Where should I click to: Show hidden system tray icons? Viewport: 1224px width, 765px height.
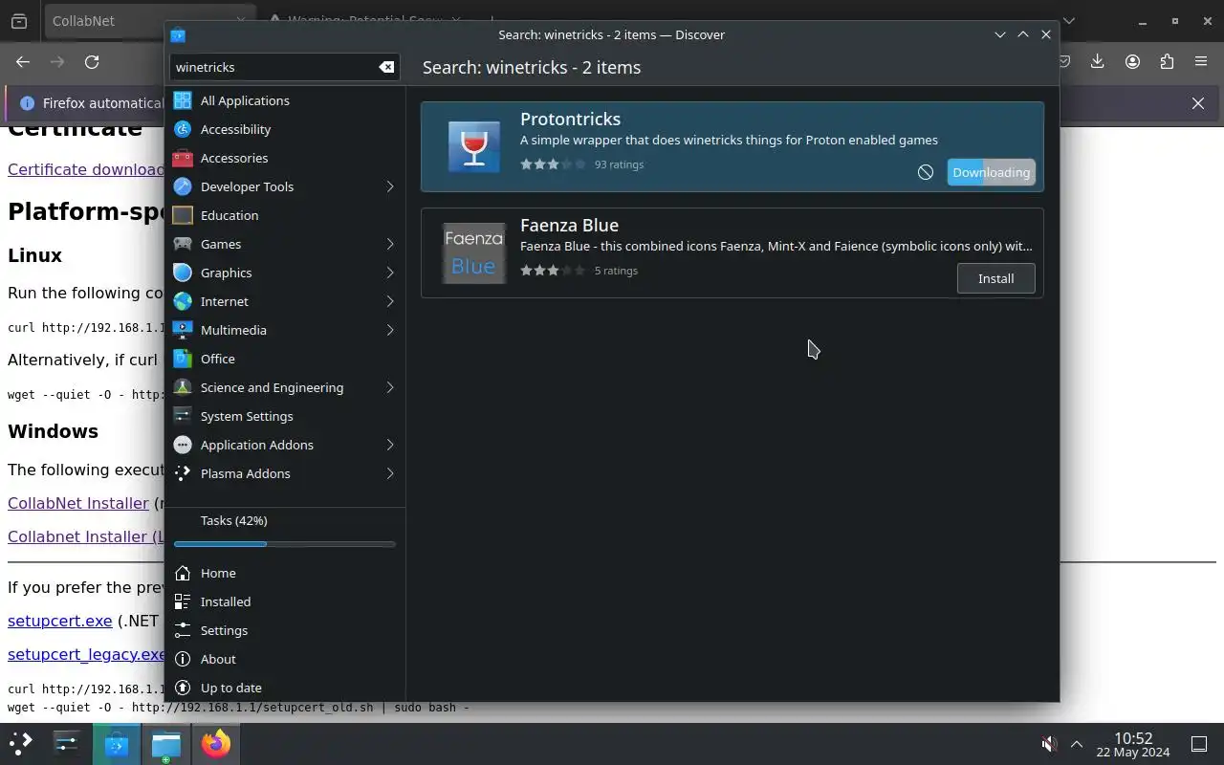[x=1077, y=744]
